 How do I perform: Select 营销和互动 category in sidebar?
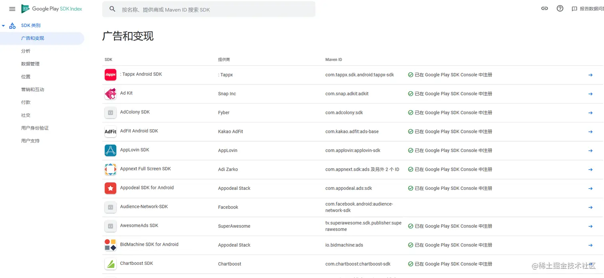(33, 90)
